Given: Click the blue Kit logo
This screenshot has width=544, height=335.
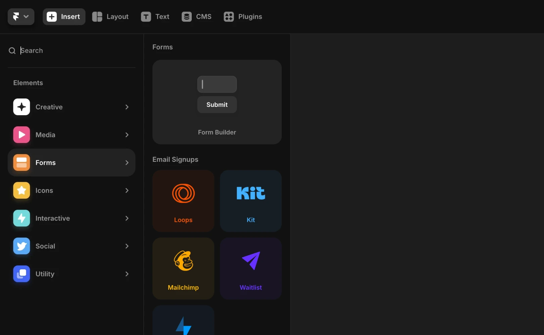Looking at the screenshot, I should 251,193.
